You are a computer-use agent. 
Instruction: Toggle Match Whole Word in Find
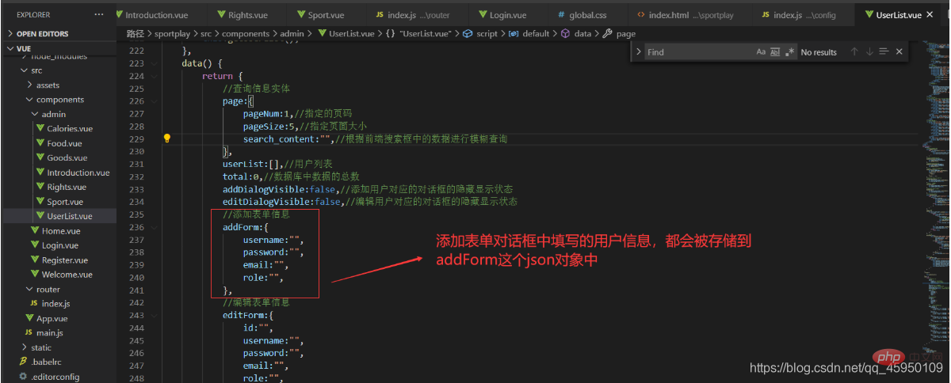pyautogui.click(x=775, y=52)
